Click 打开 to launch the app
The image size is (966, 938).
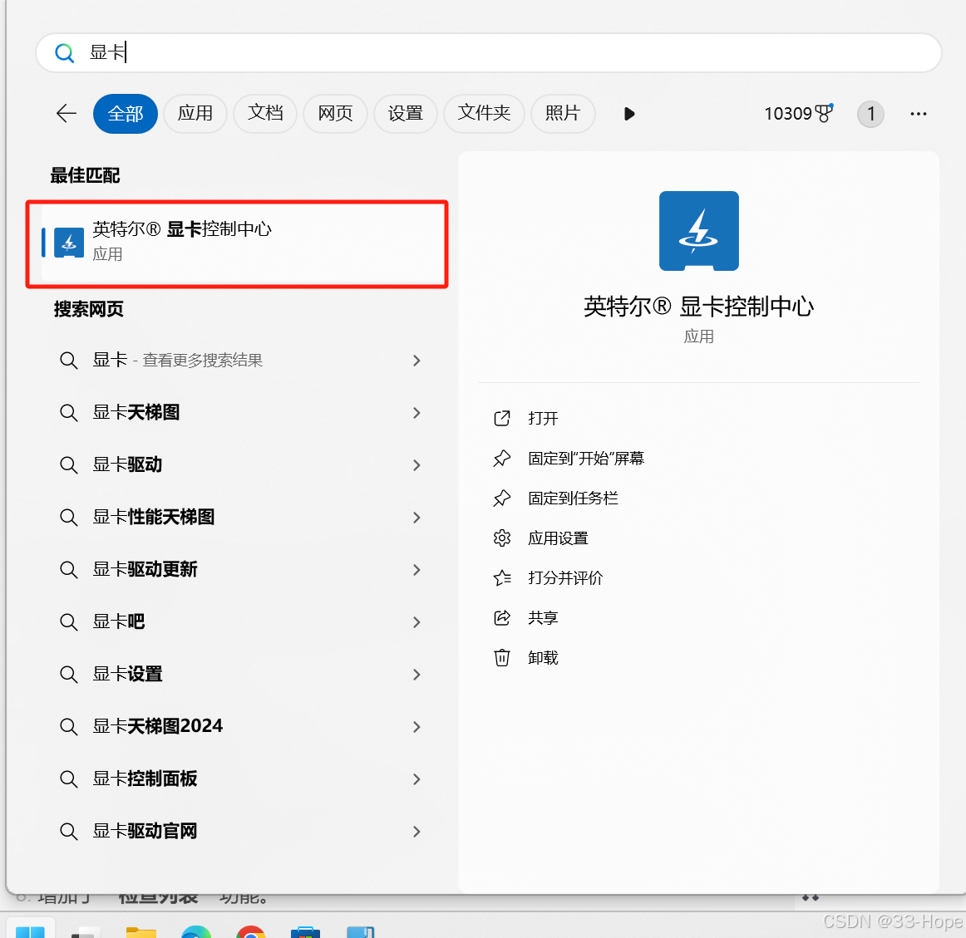(x=543, y=419)
